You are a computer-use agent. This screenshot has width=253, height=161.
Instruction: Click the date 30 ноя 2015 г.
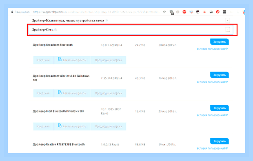[167, 45]
